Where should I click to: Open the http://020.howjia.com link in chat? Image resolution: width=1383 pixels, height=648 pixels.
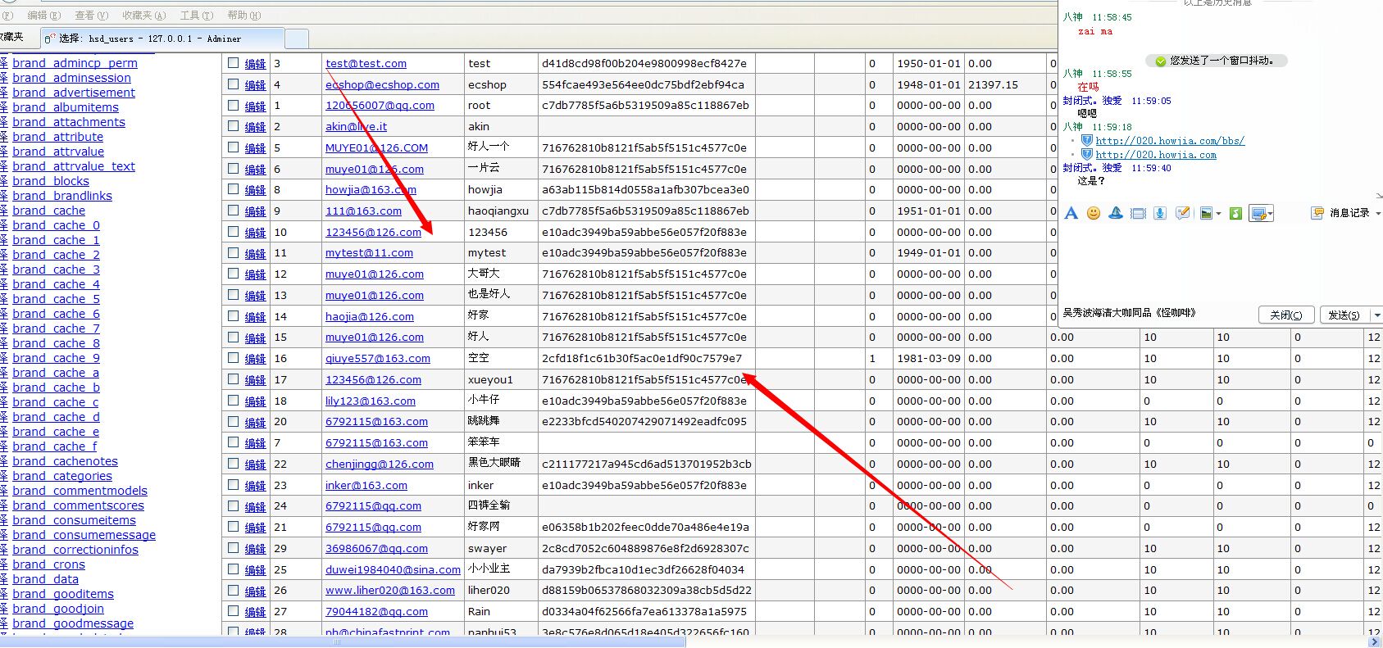pyautogui.click(x=1156, y=154)
